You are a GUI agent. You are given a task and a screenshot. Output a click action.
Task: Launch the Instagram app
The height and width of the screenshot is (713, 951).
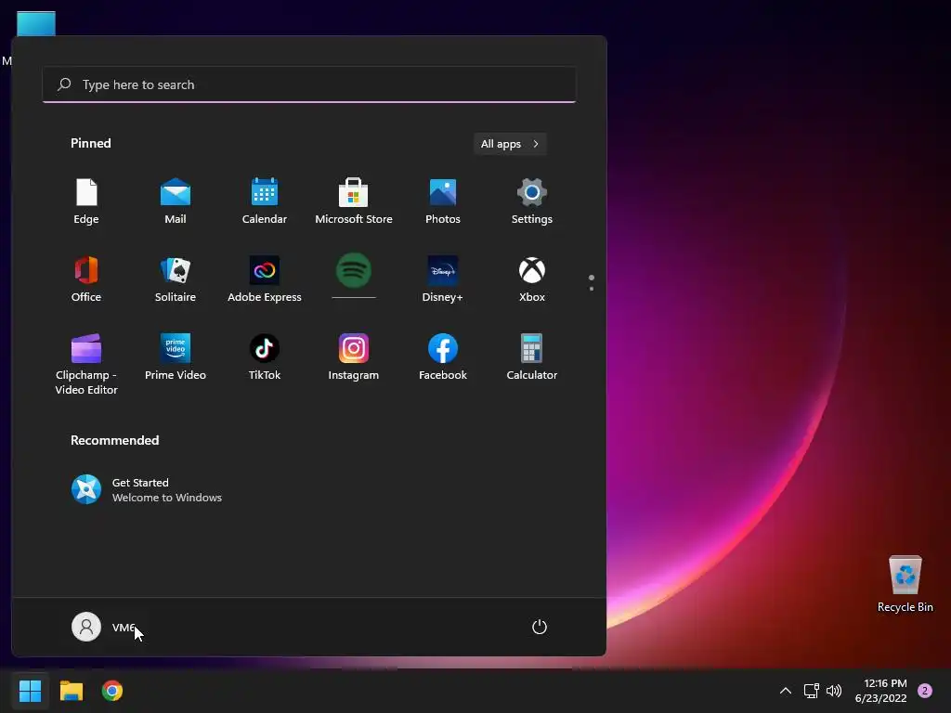pyautogui.click(x=354, y=357)
